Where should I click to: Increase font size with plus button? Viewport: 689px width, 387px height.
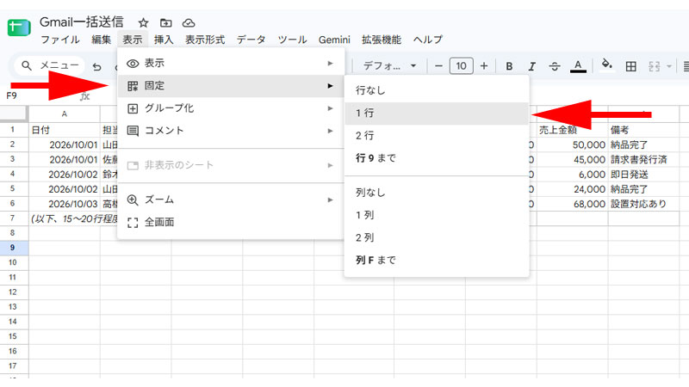pyautogui.click(x=484, y=66)
